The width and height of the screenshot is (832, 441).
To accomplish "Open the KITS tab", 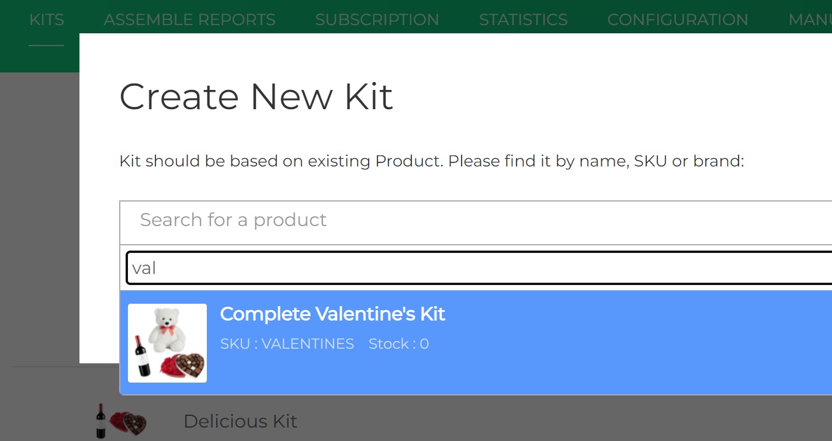I will pyautogui.click(x=46, y=20).
